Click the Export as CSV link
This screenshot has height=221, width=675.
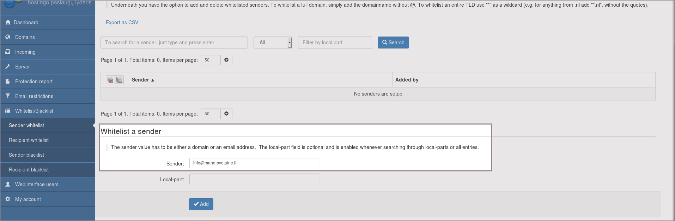[122, 22]
